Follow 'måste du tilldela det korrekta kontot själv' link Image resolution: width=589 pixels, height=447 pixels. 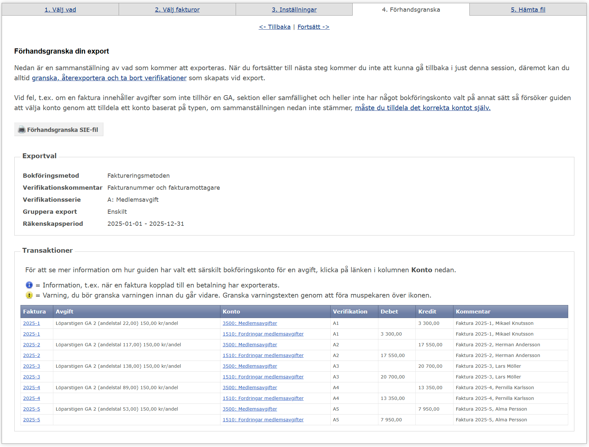423,108
